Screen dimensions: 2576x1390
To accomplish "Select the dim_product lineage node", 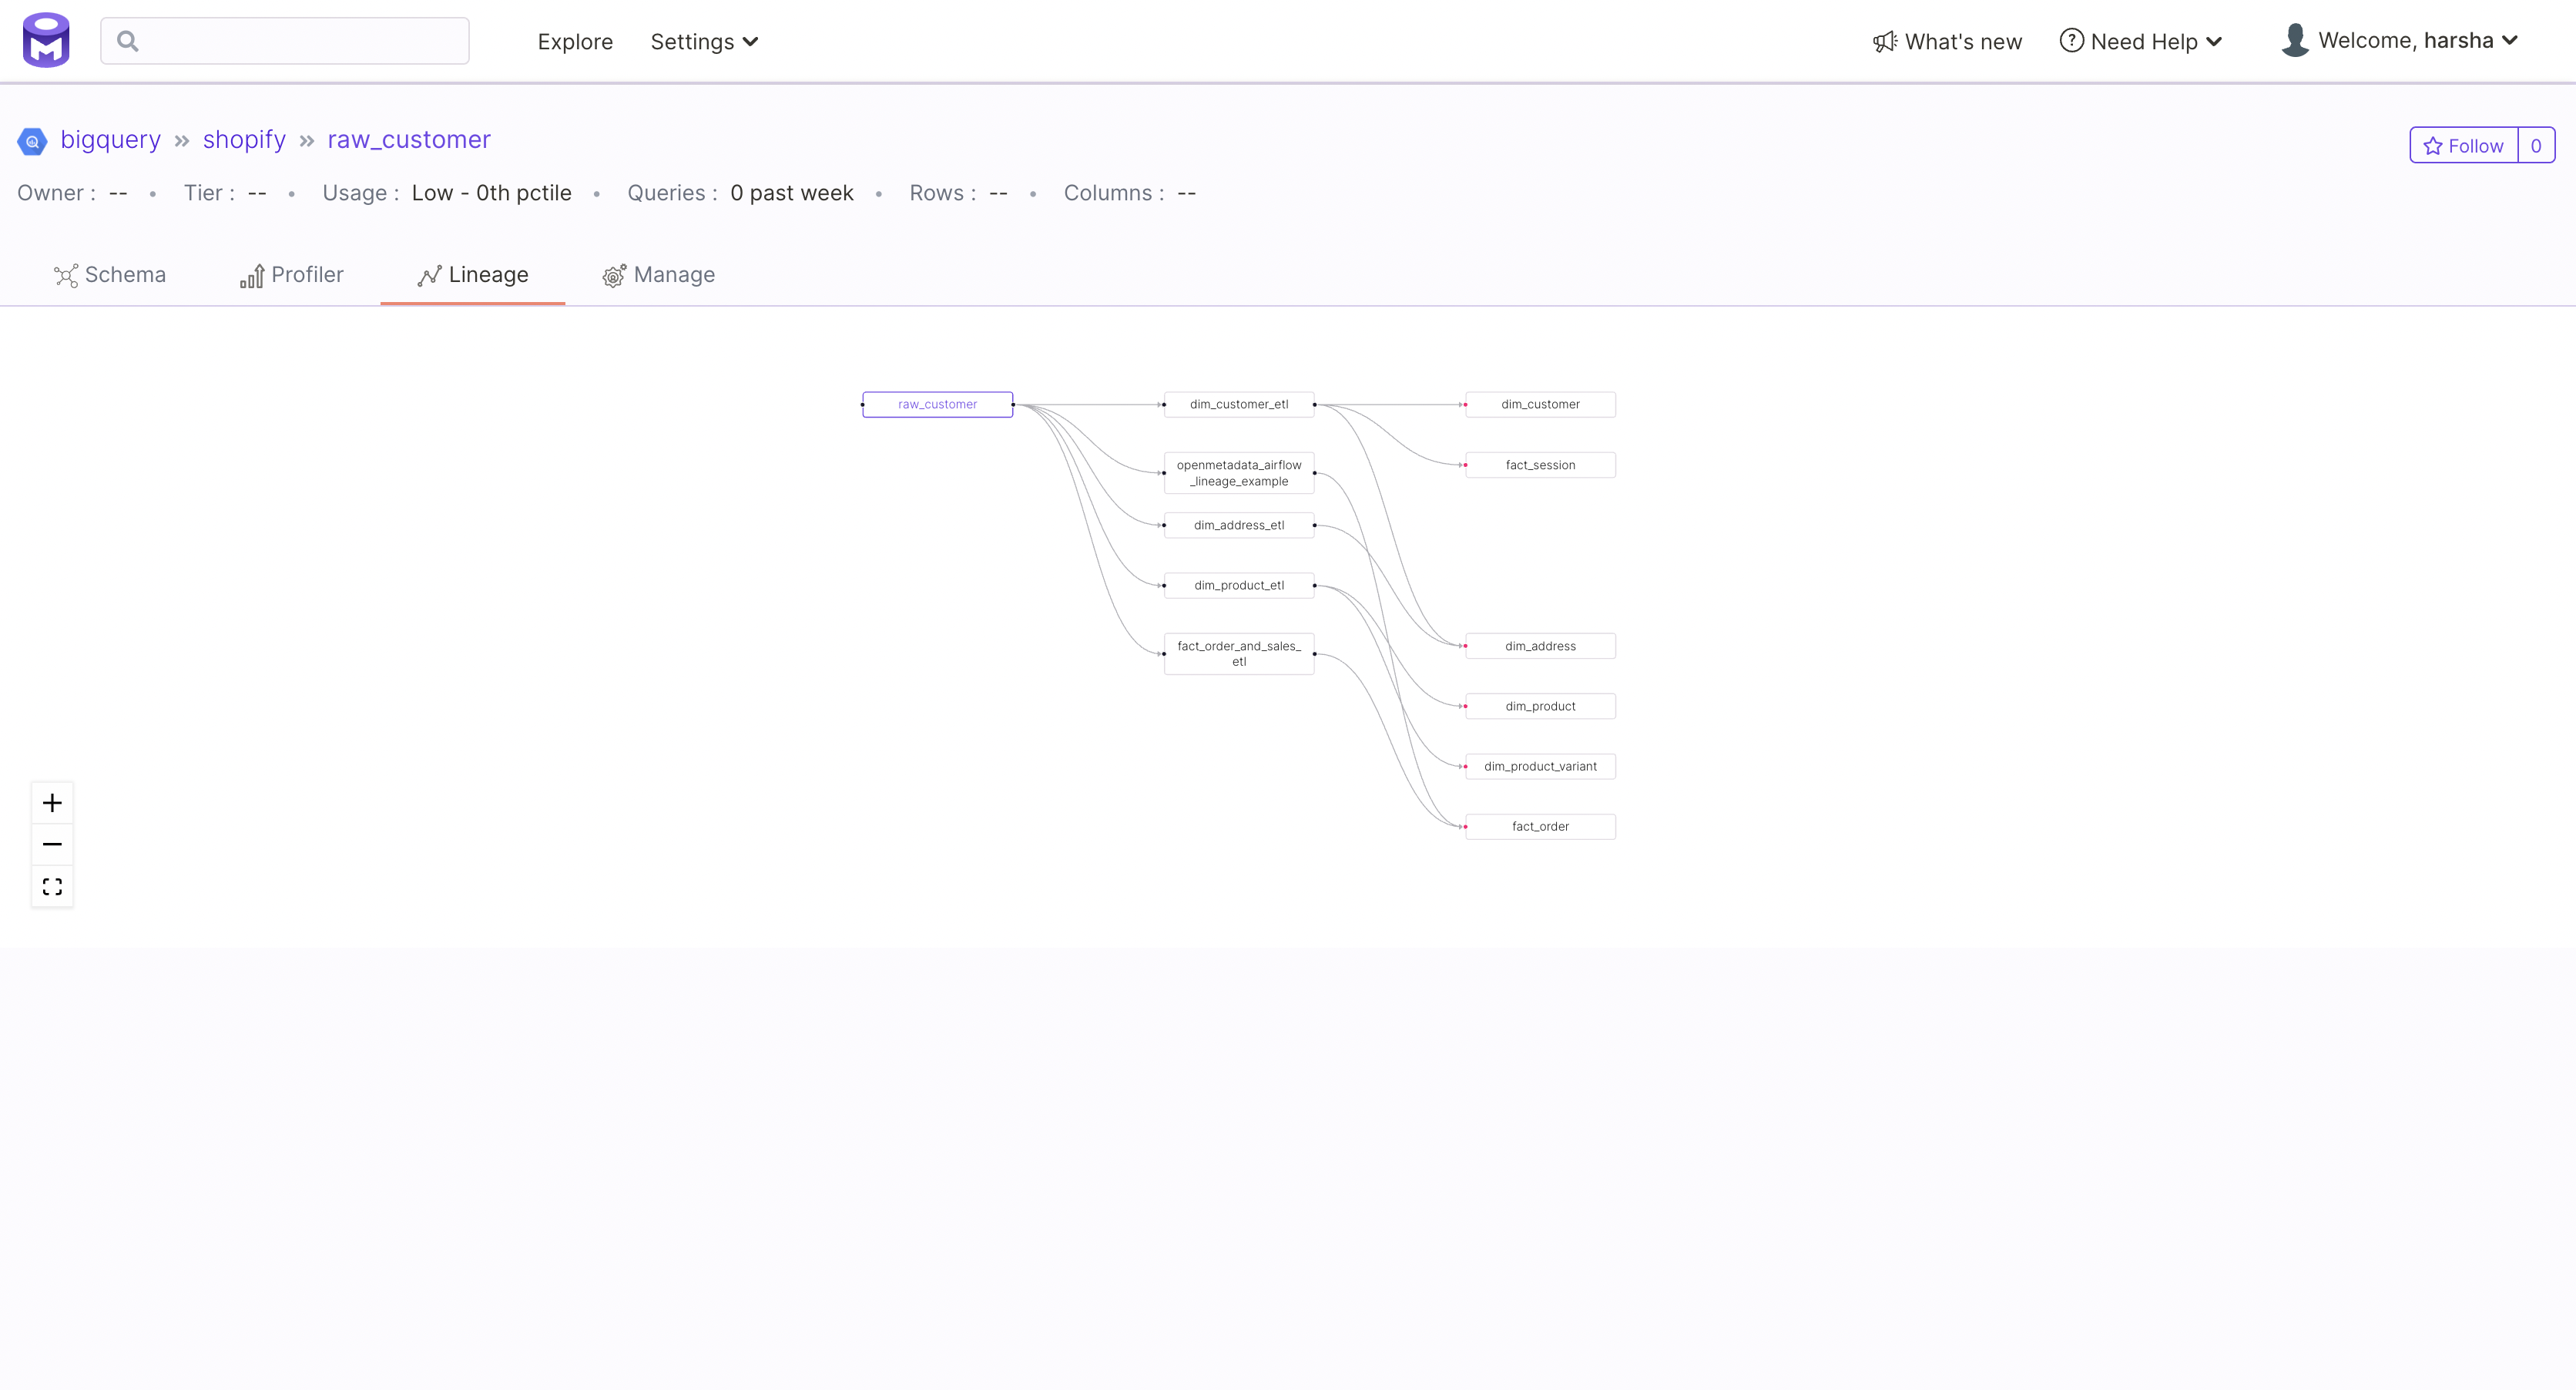I will pos(1540,707).
